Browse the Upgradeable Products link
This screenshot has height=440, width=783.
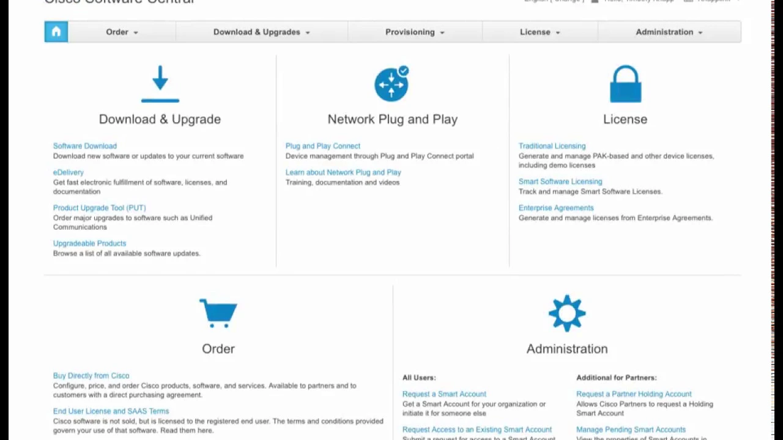[89, 243]
